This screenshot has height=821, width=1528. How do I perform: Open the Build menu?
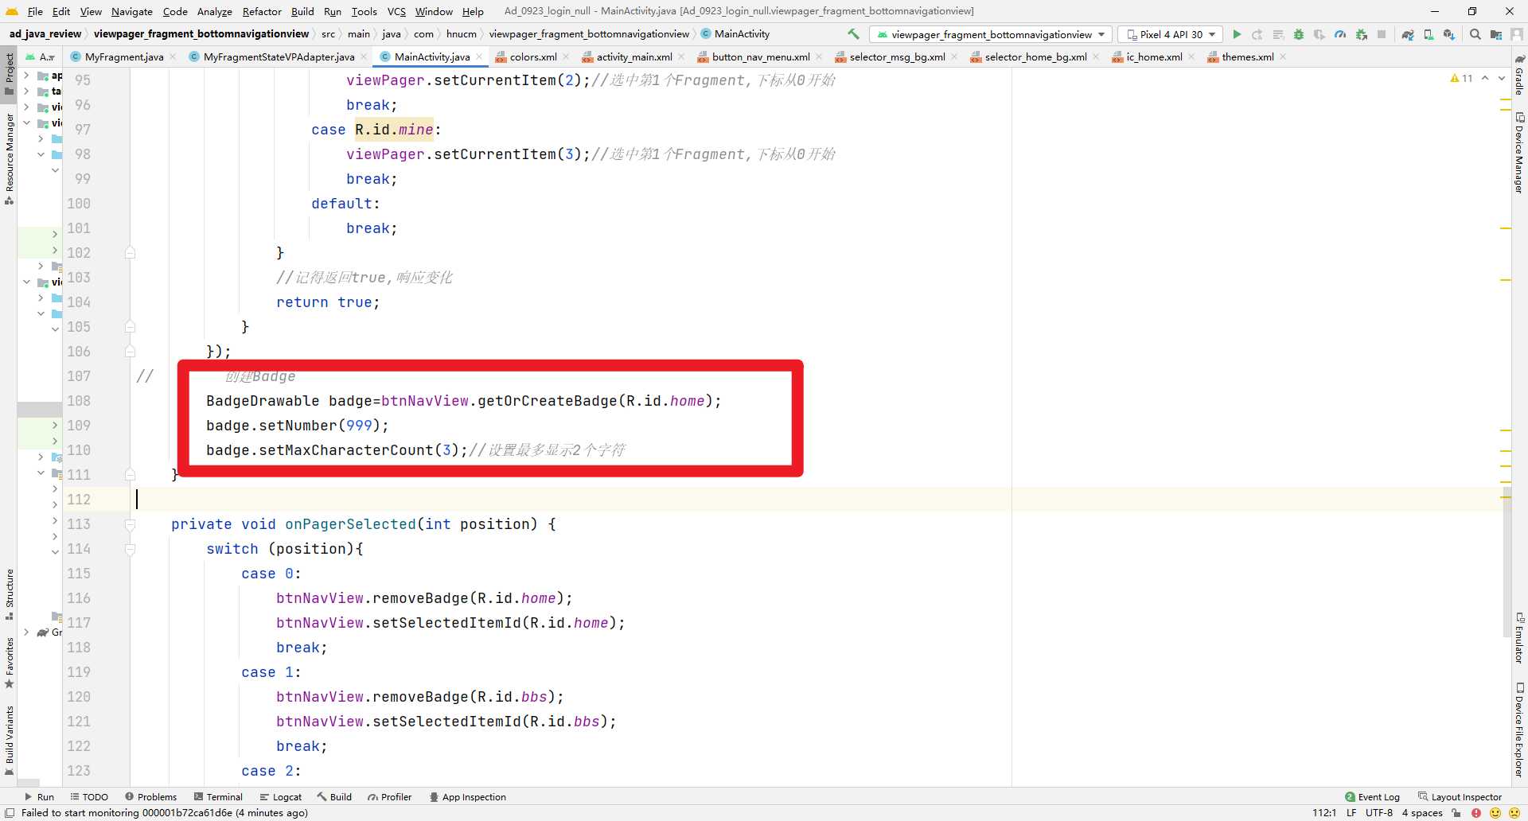click(x=302, y=11)
